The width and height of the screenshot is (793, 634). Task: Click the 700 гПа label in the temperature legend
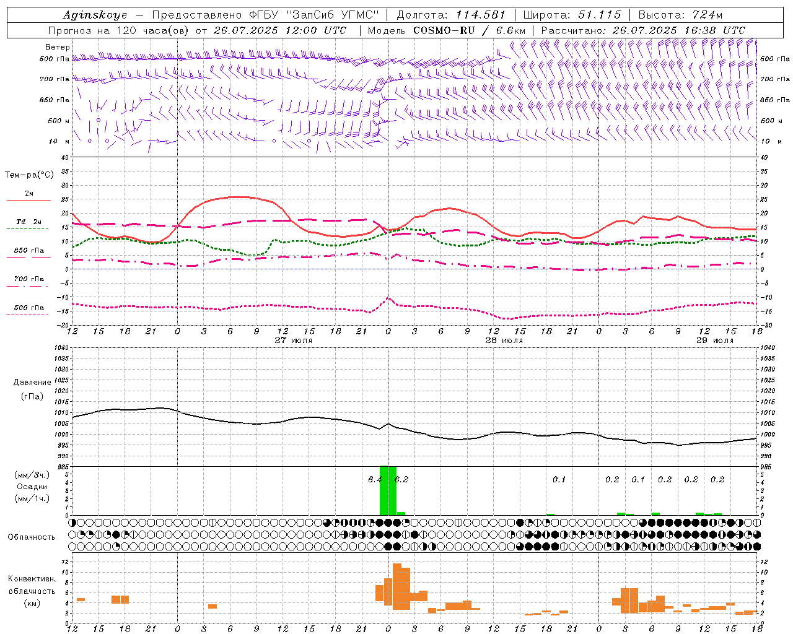click(x=29, y=279)
